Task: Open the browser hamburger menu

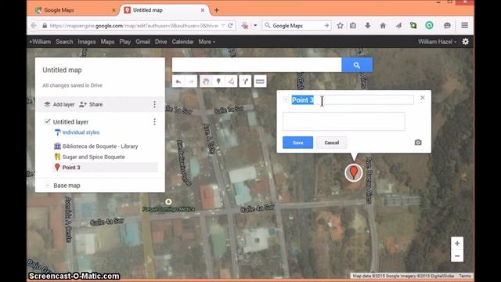Action: pyautogui.click(x=464, y=26)
